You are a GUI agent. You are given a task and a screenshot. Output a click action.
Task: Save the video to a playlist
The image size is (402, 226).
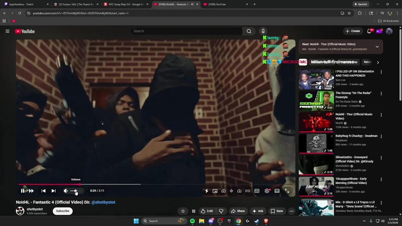(x=277, y=211)
